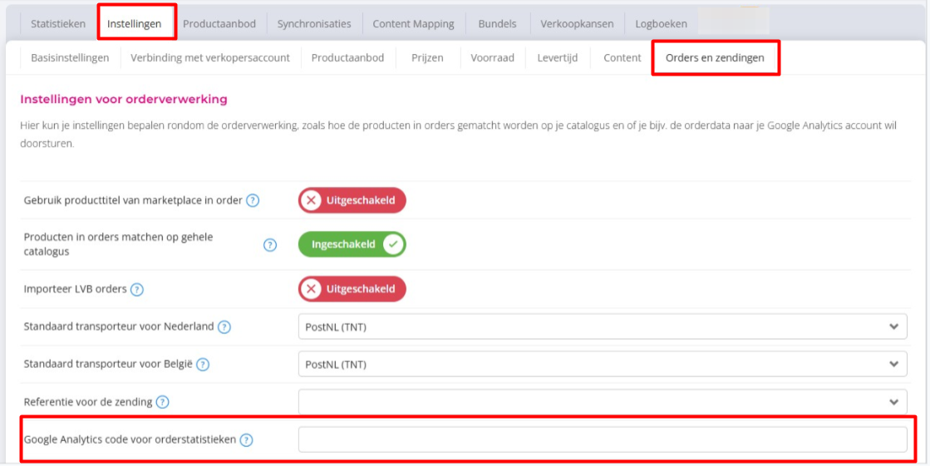The image size is (930, 466).
Task: Open the Productaanbod main tab
Action: 219,24
